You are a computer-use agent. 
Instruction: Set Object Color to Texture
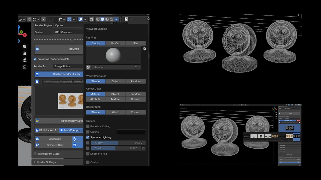pyautogui.click(x=115, y=99)
